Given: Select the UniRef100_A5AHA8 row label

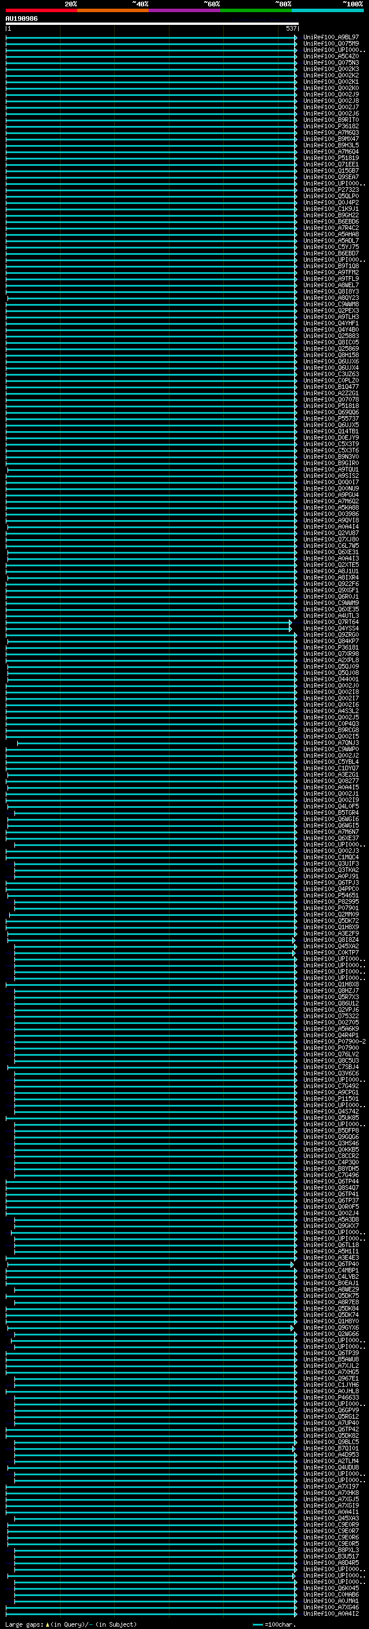Looking at the screenshot, I should [330, 235].
